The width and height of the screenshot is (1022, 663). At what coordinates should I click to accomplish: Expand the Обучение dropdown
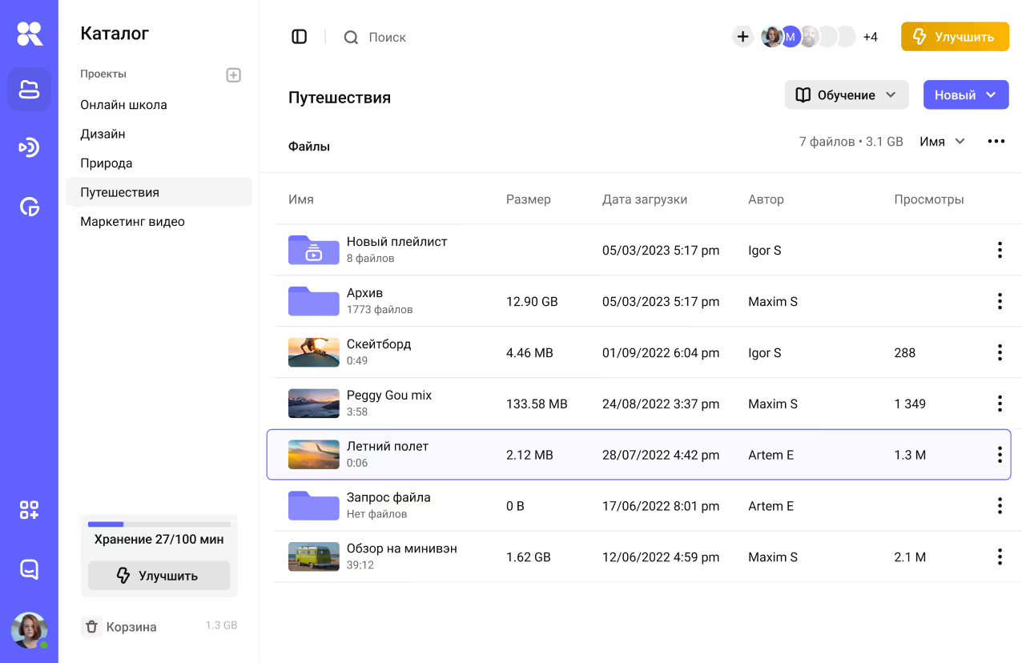click(x=847, y=94)
